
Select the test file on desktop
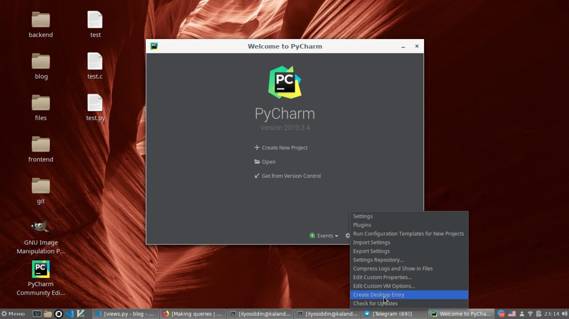[x=95, y=24]
